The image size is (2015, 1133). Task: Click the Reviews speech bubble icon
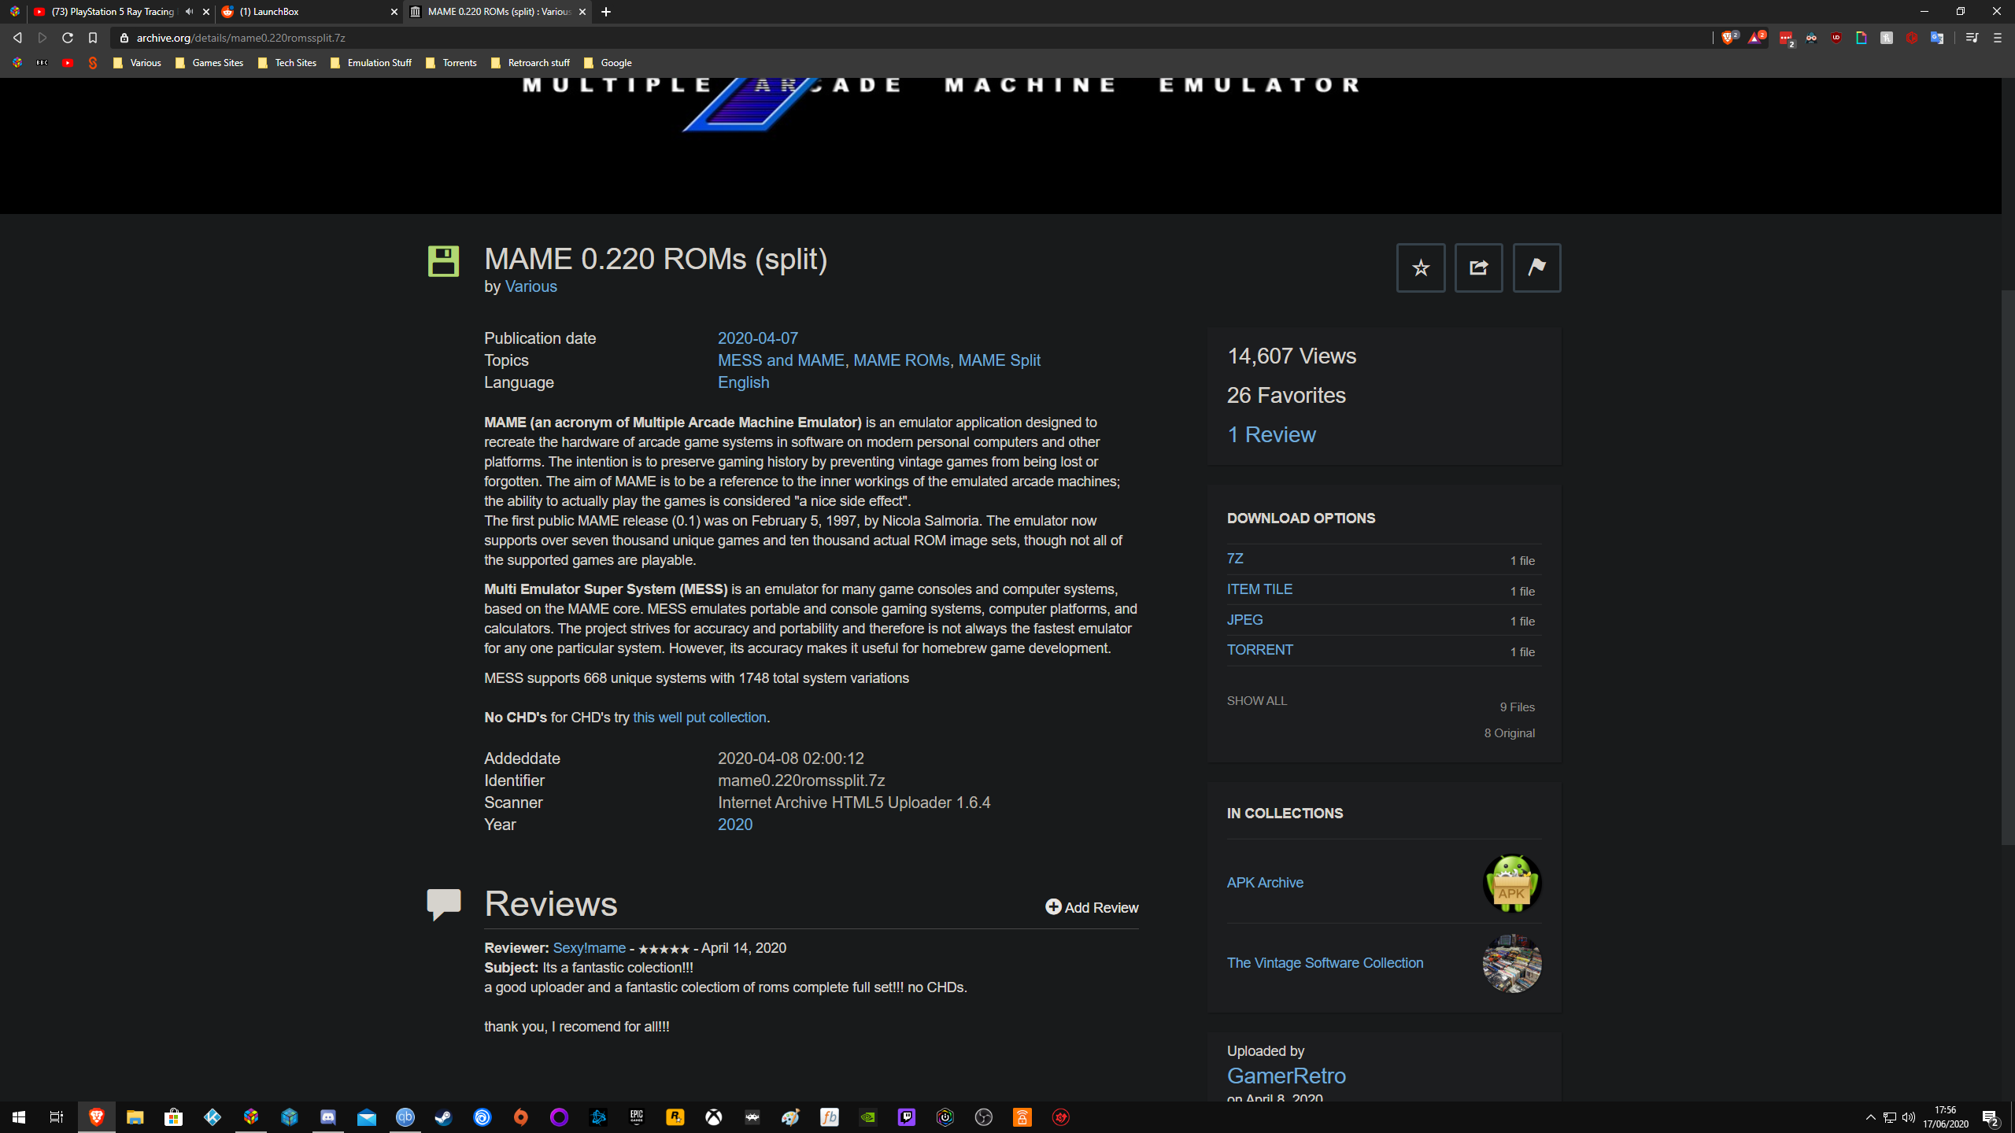point(444,904)
